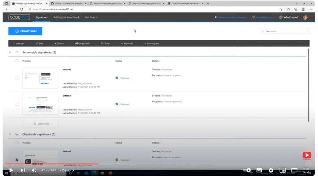Viewport: 318px width, 178px height.
Task: Open browser settings ellipsis menu
Action: [x=311, y=9]
